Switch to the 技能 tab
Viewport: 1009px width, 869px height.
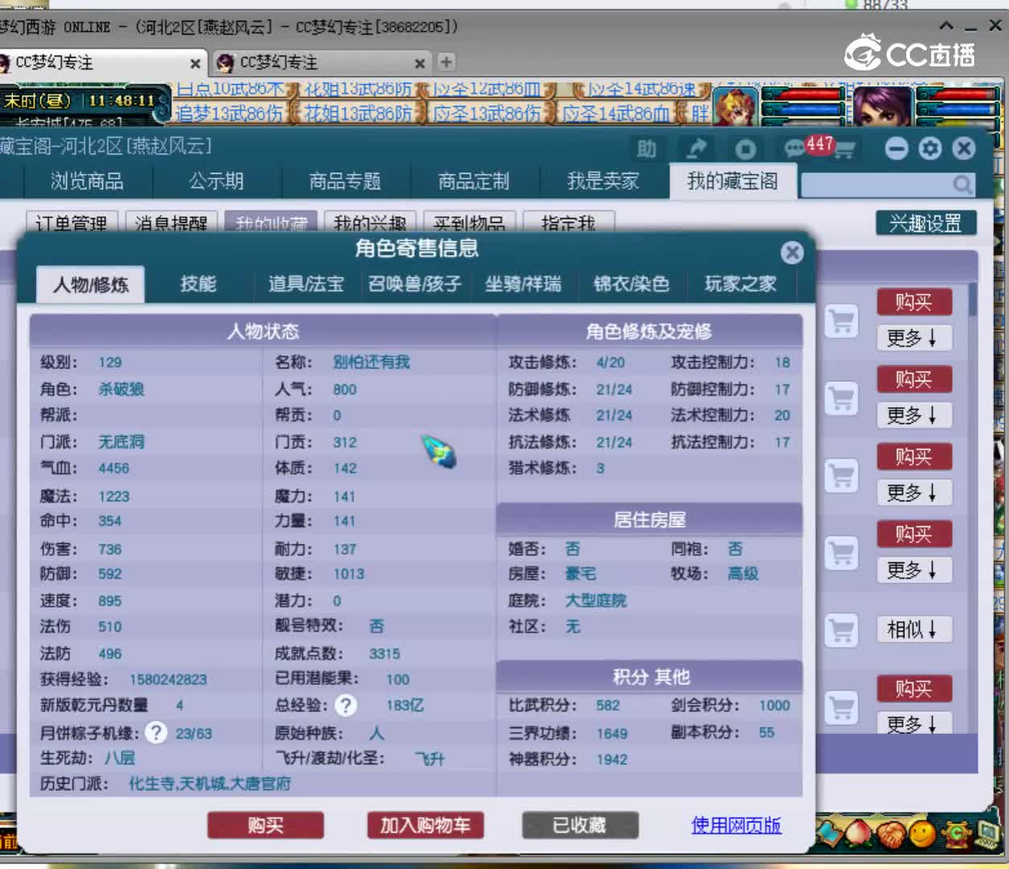pos(198,284)
